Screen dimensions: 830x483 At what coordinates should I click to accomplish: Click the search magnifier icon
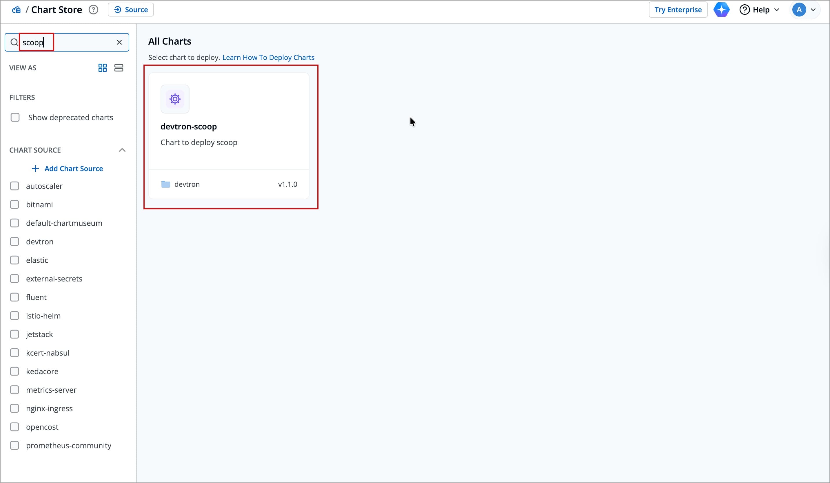(x=14, y=42)
